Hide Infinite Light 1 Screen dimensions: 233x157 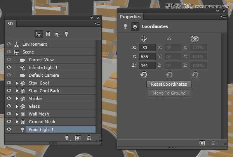[x=9, y=67]
